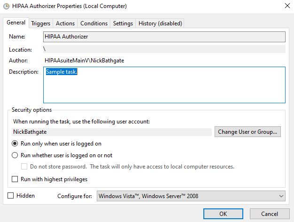Go to the Conditions tab
294x222 pixels.
click(94, 23)
